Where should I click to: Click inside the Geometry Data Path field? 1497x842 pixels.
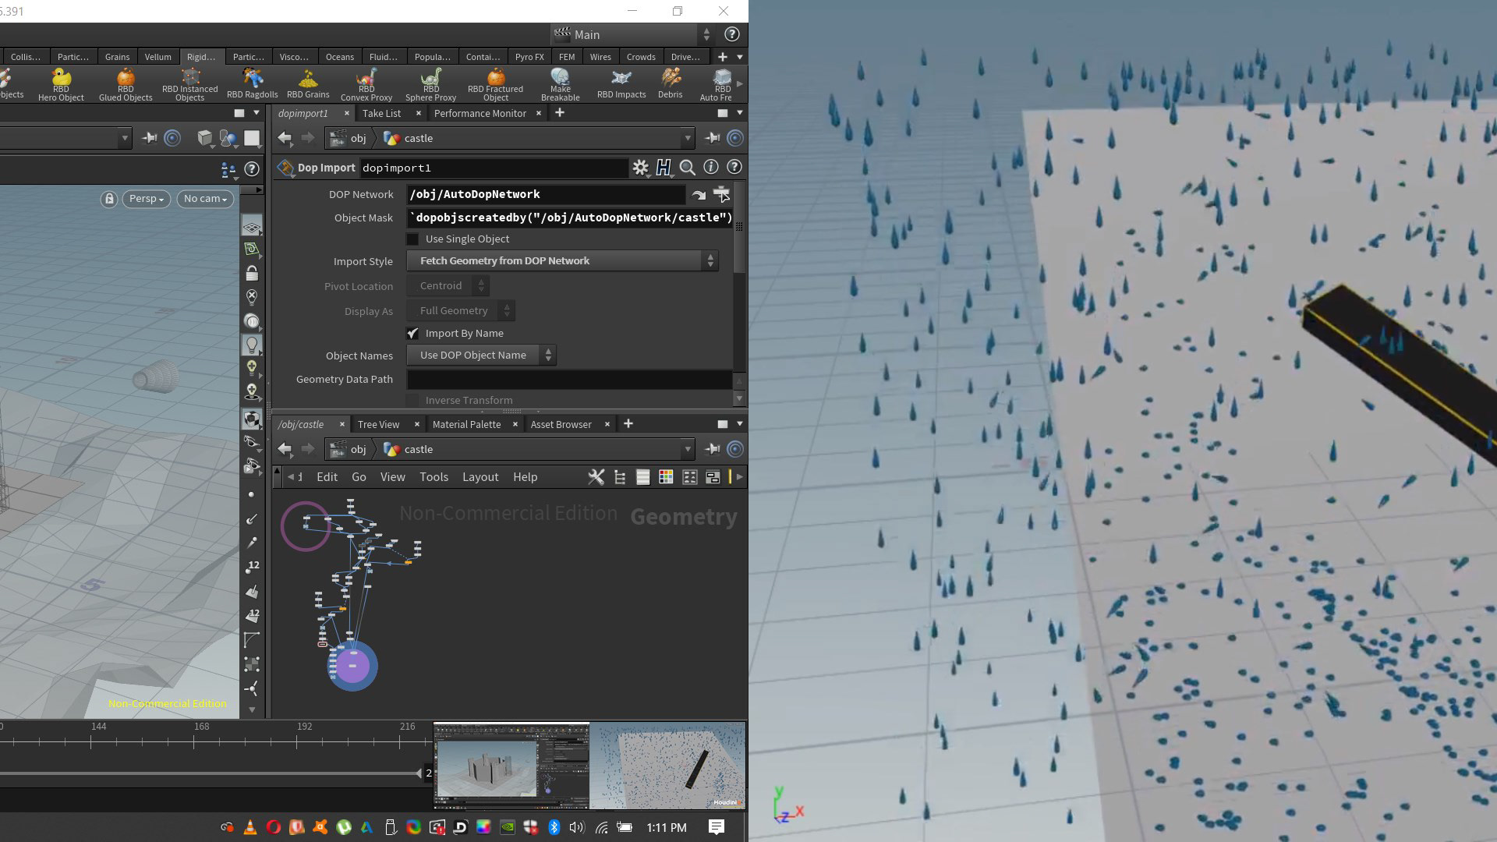[569, 380]
